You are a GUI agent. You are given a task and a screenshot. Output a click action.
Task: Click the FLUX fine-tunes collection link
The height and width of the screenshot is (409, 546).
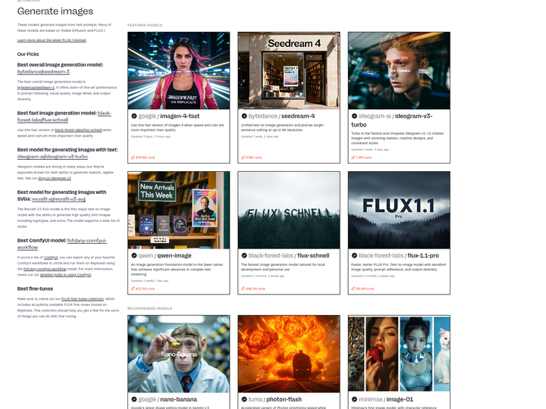point(83,298)
